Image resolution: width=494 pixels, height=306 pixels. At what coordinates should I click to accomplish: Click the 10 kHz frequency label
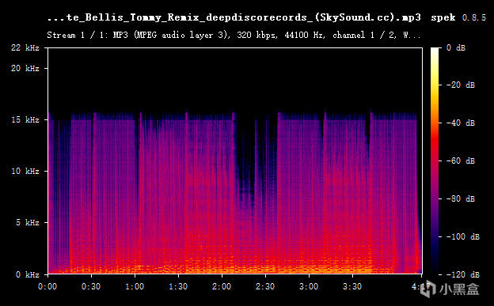click(25, 172)
